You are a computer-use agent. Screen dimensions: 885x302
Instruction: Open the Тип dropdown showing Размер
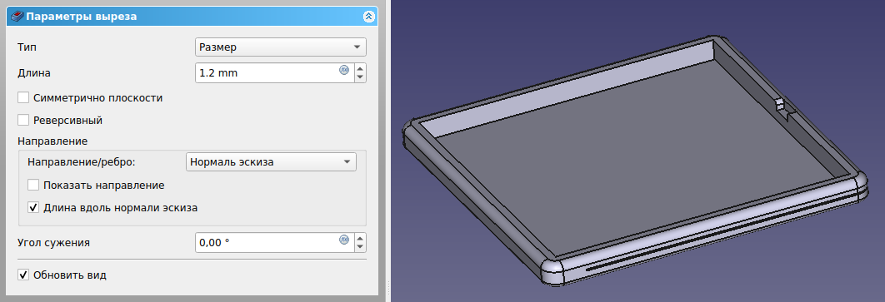click(x=281, y=47)
